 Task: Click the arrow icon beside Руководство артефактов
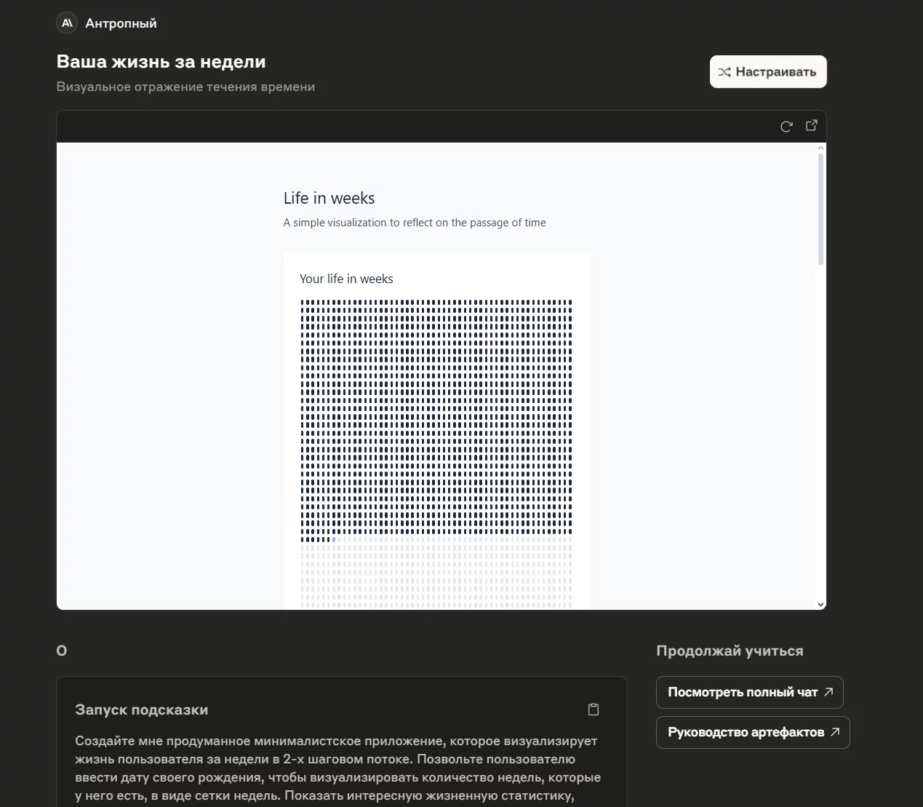tap(835, 732)
